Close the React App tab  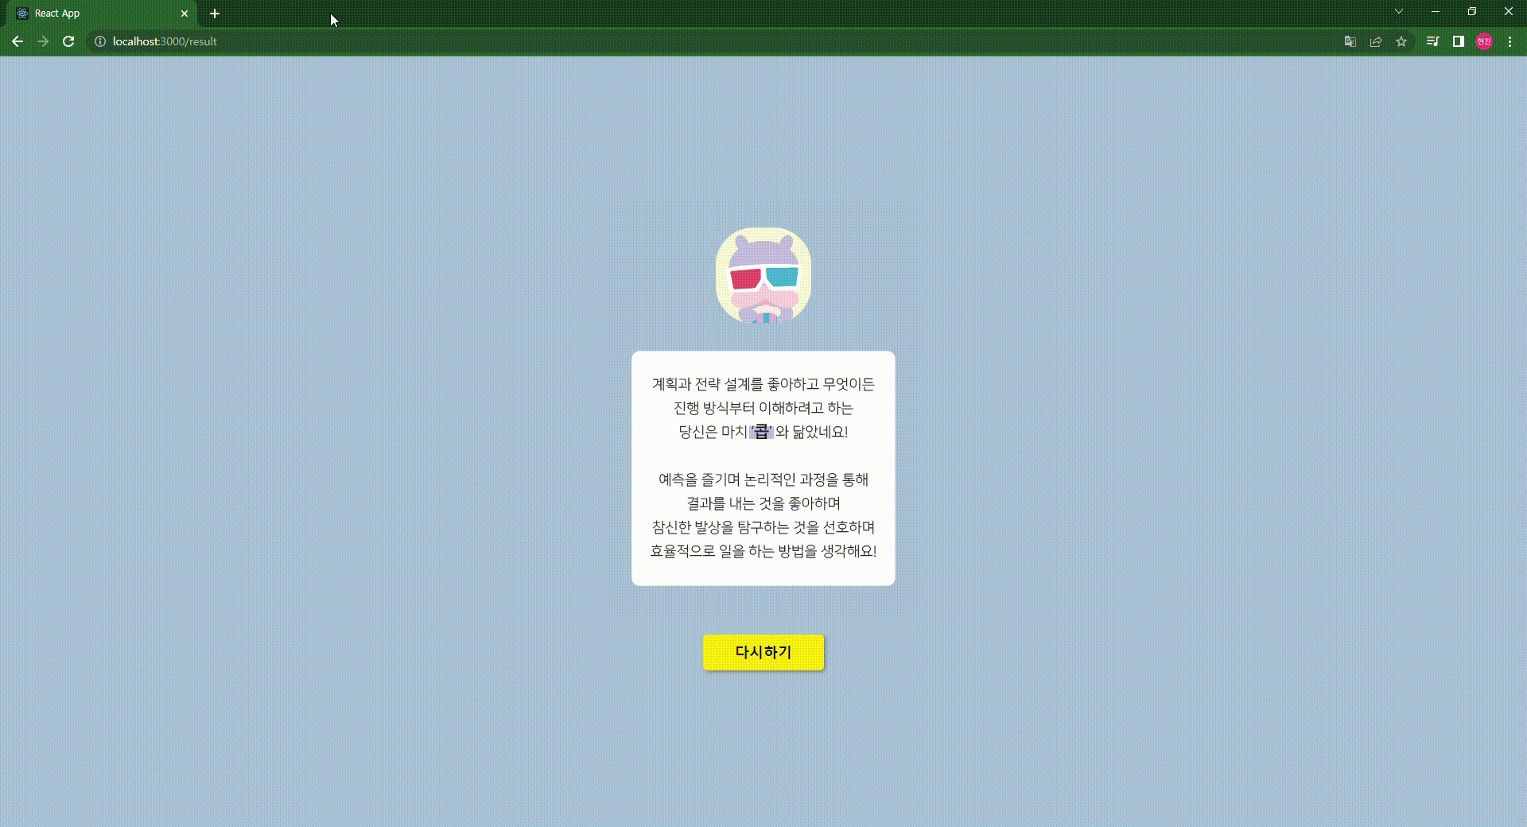(x=185, y=14)
